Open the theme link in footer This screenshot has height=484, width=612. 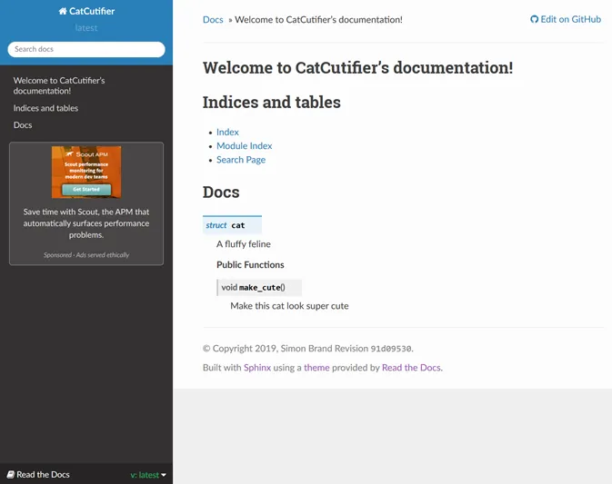pos(316,368)
